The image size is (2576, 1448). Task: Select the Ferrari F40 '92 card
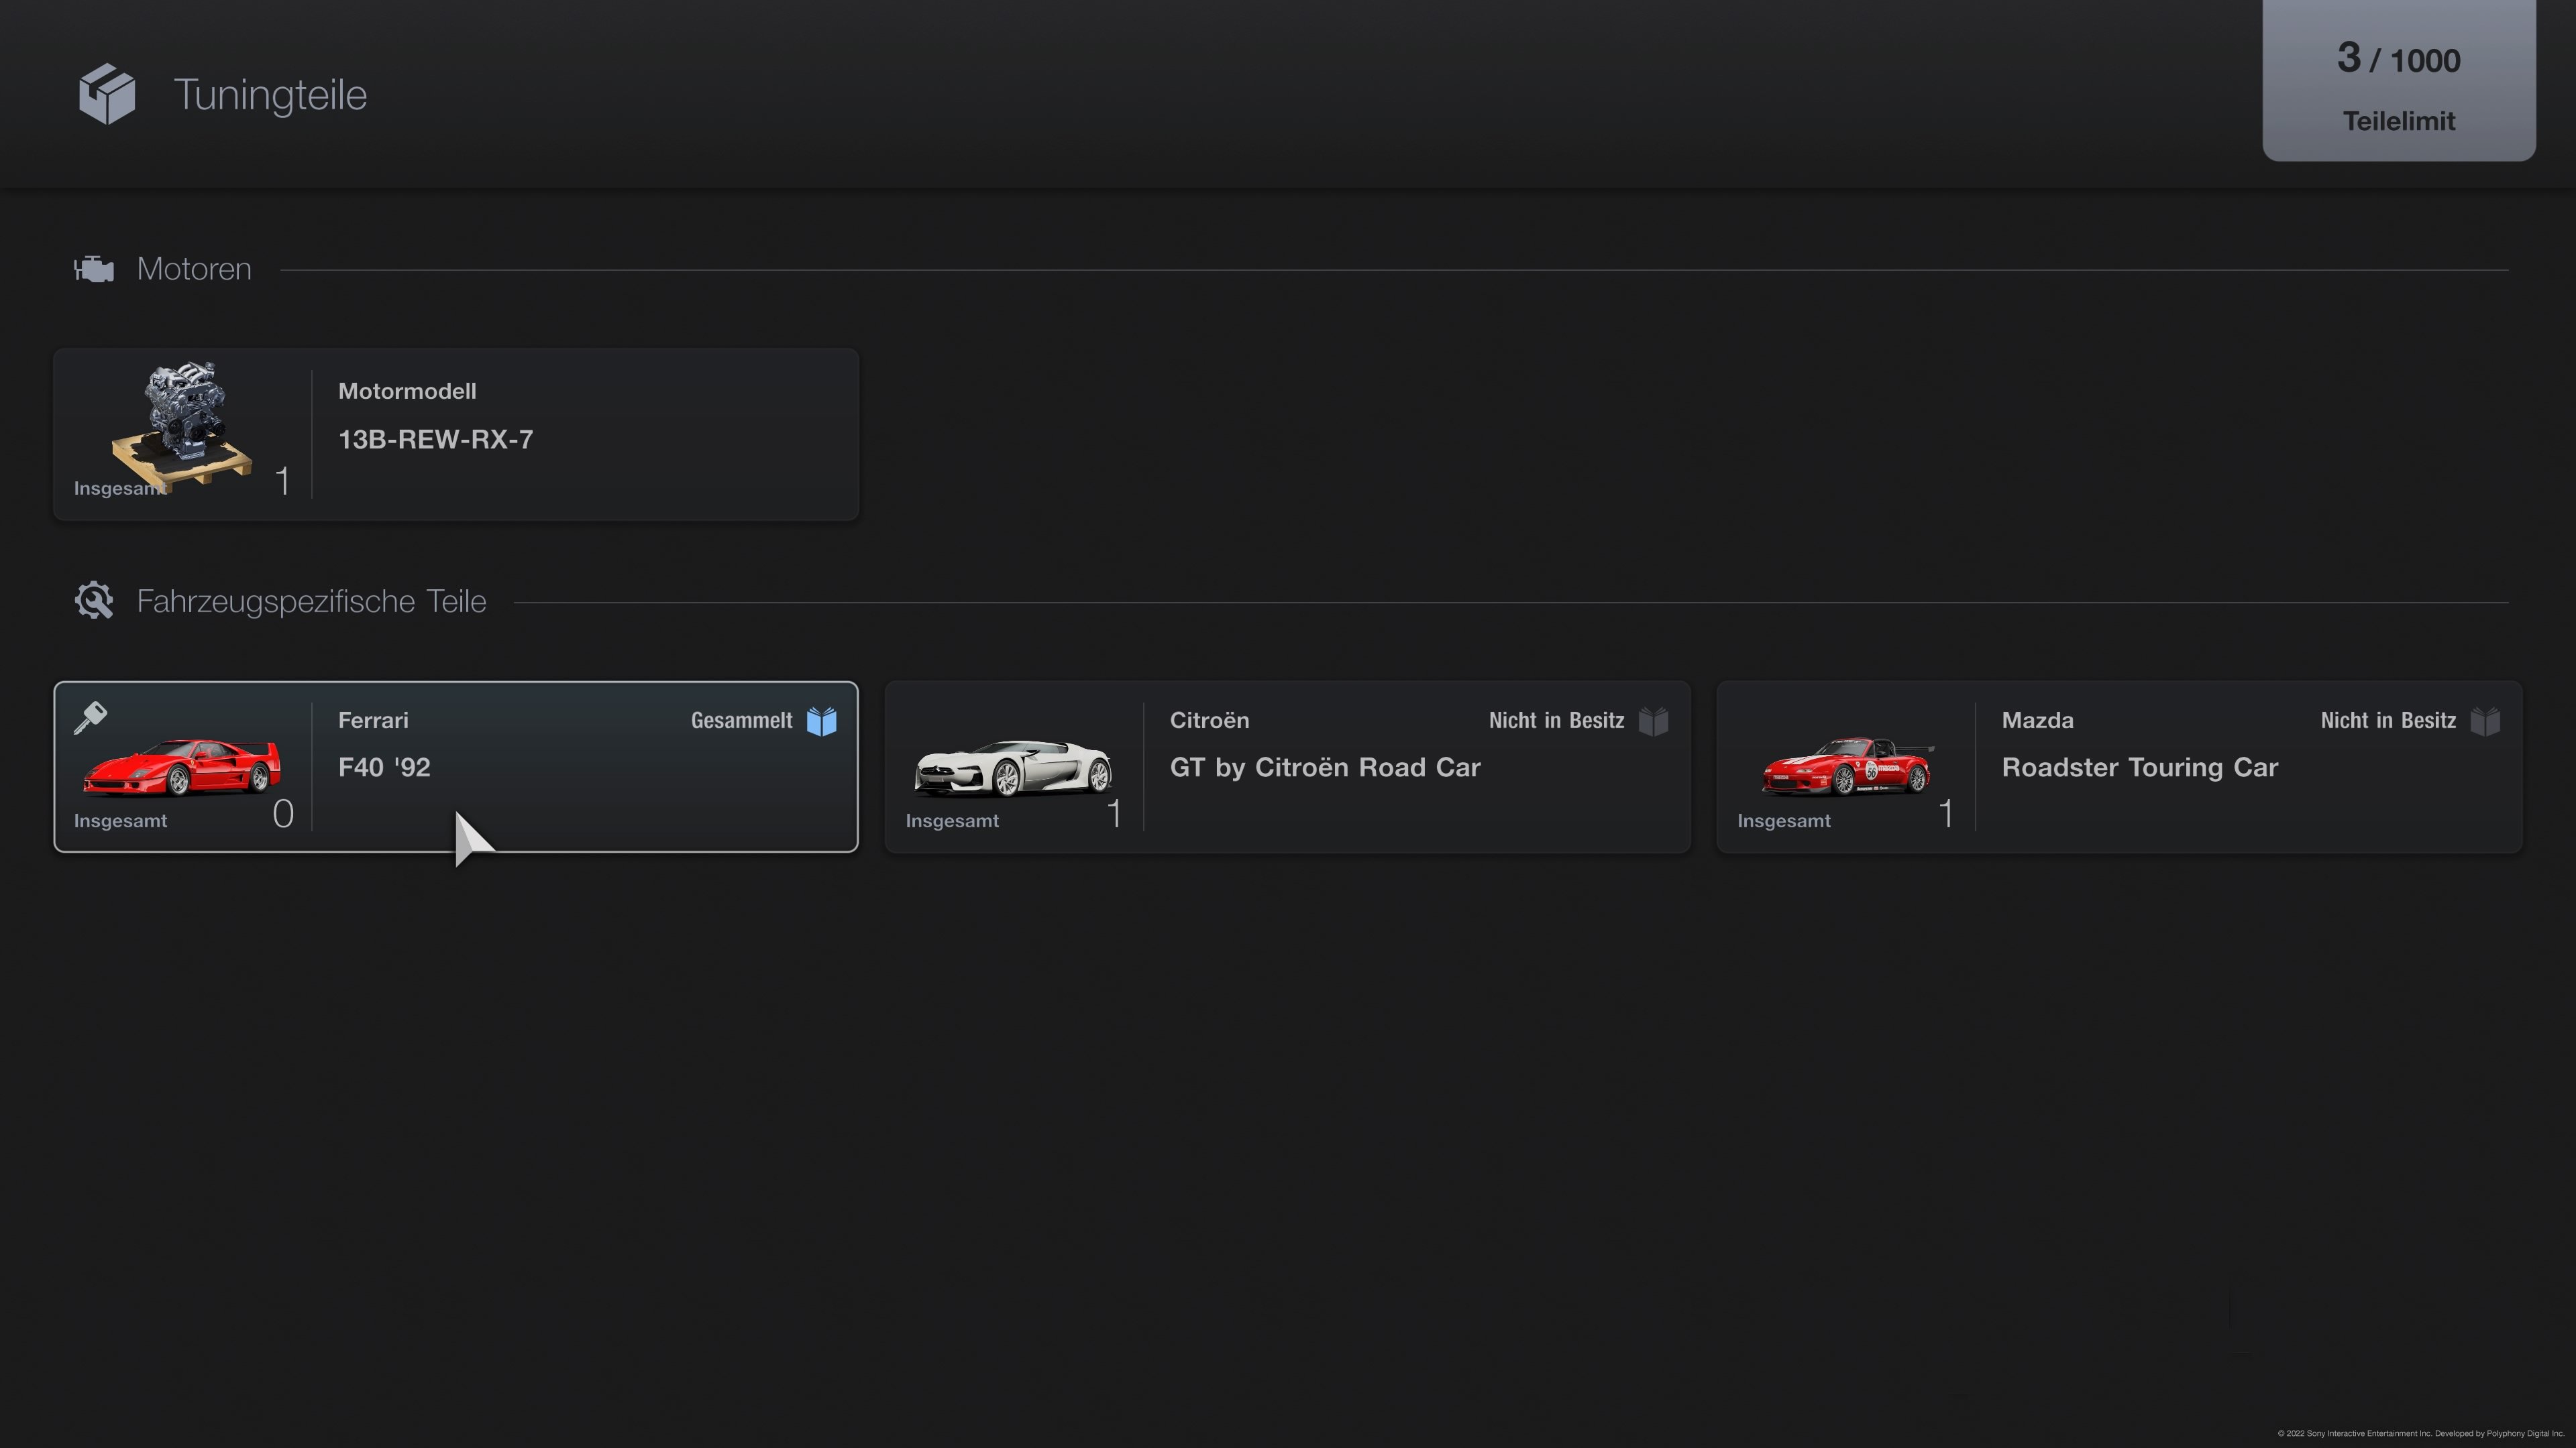456,766
